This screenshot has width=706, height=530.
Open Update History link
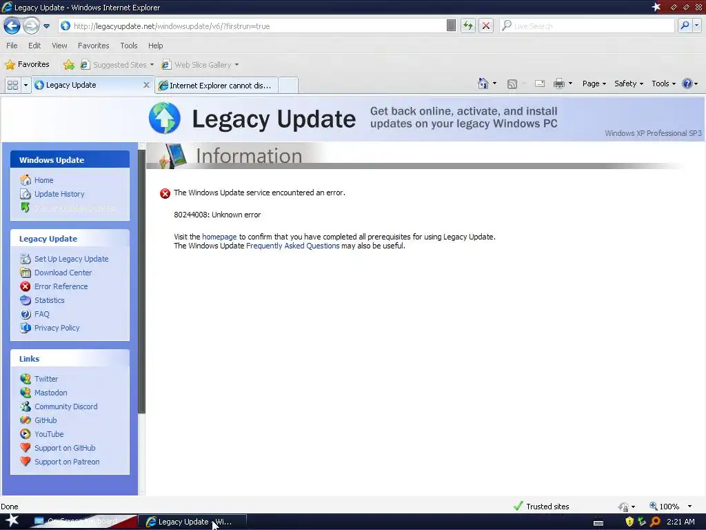pyautogui.click(x=59, y=194)
